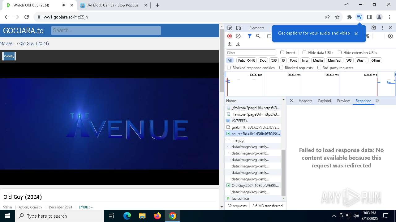
Task: Share this page icon in address bar
Action: [x=327, y=17]
